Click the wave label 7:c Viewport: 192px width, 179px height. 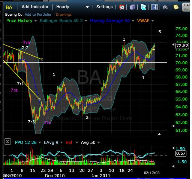coord(48,123)
